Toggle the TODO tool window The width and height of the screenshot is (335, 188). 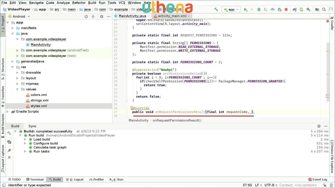tap(14, 180)
